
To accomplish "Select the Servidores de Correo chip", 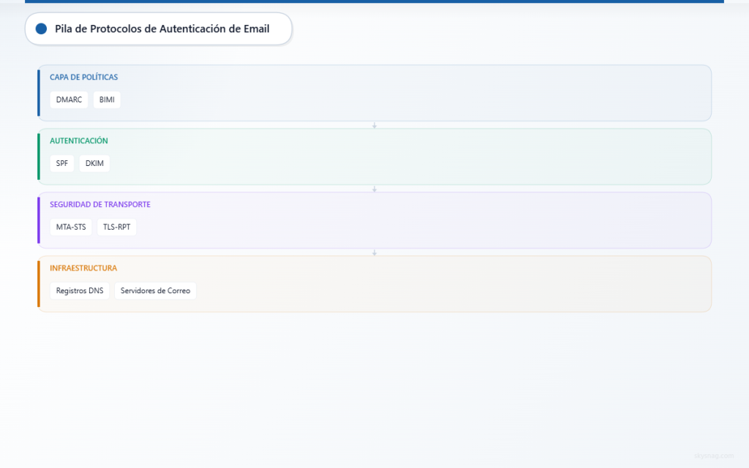I will tap(155, 290).
